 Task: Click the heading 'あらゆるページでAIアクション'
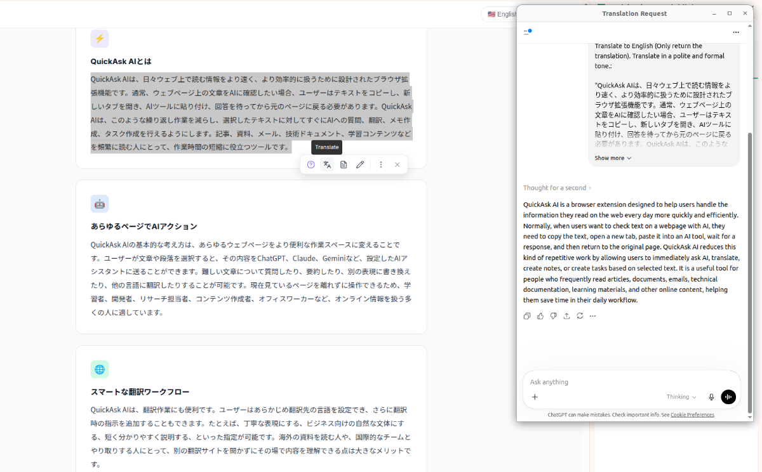(144, 226)
